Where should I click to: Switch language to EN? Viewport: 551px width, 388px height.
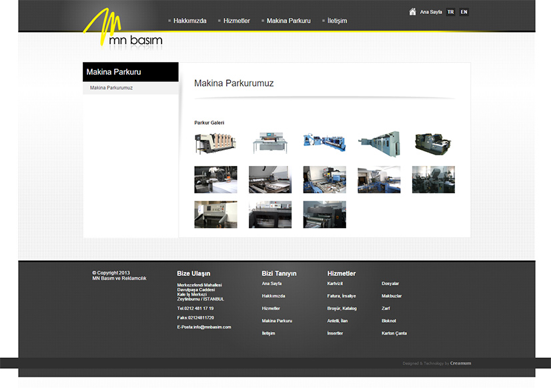tap(464, 12)
